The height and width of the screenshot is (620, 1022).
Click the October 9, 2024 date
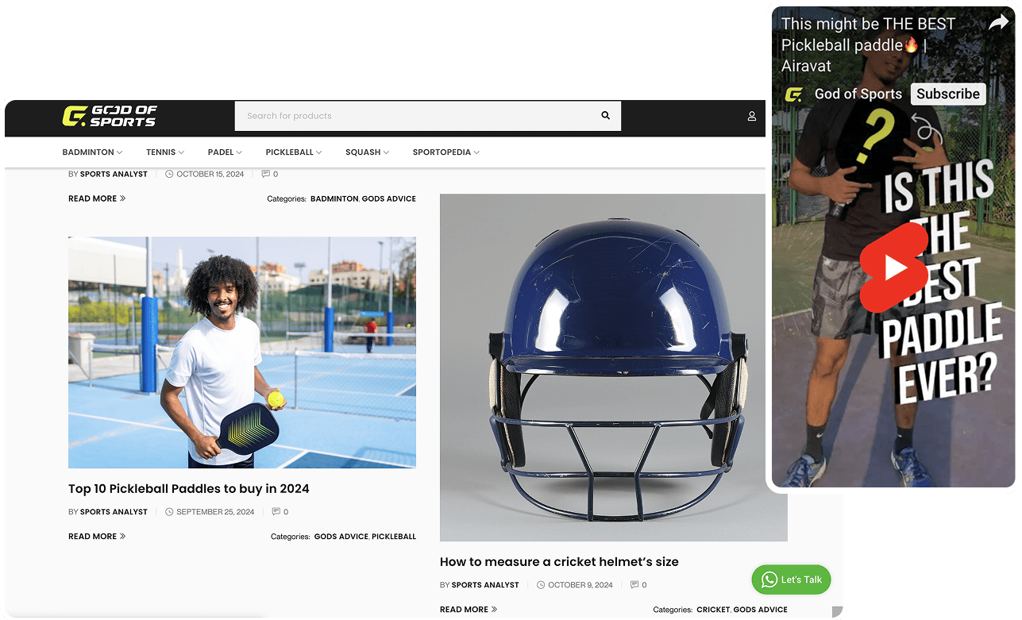580,585
